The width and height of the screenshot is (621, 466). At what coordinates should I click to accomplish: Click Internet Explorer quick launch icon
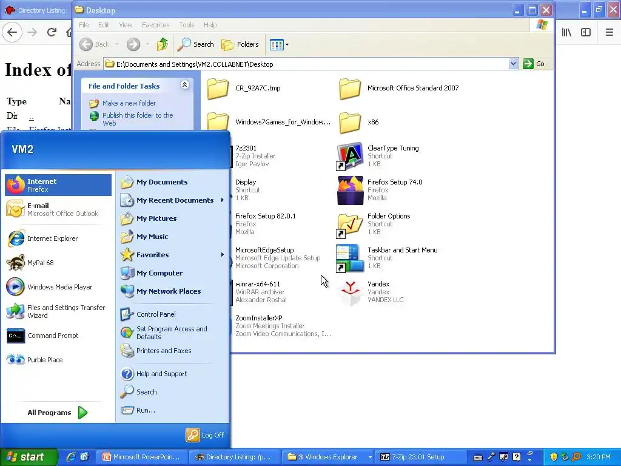click(x=71, y=457)
